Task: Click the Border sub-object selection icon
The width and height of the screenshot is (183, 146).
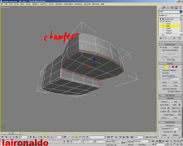Action: click(169, 67)
